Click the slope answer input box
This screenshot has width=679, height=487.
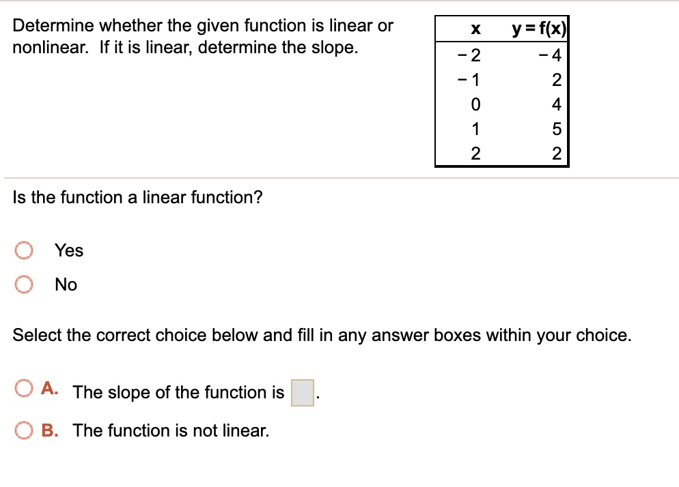click(303, 394)
